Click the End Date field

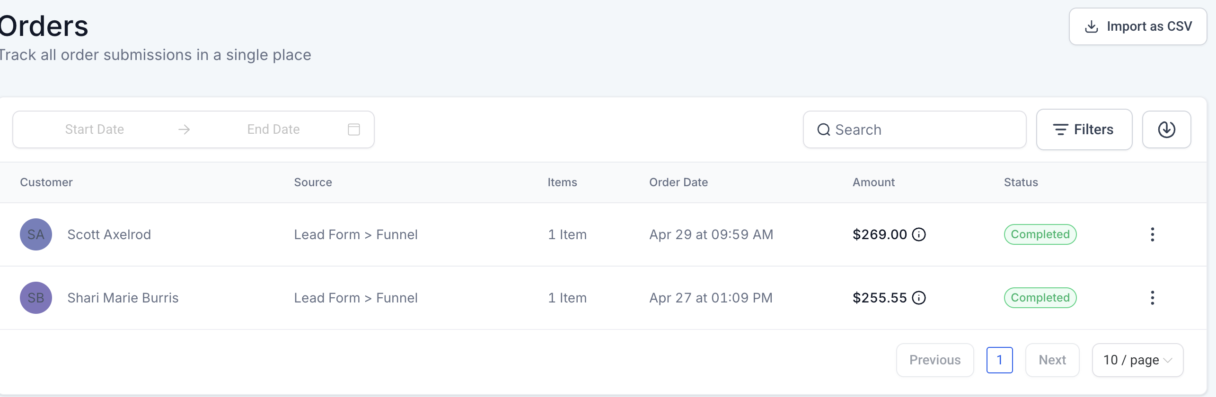(273, 129)
